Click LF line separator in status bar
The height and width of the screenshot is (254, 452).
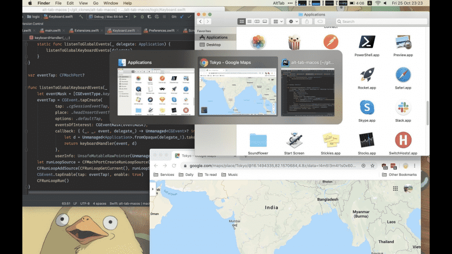pyautogui.click(x=75, y=203)
